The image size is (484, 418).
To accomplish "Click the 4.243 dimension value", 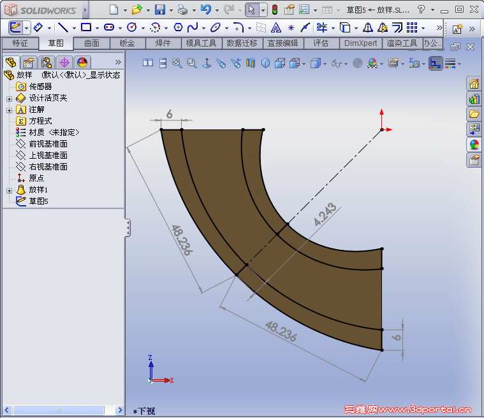I will tap(325, 214).
